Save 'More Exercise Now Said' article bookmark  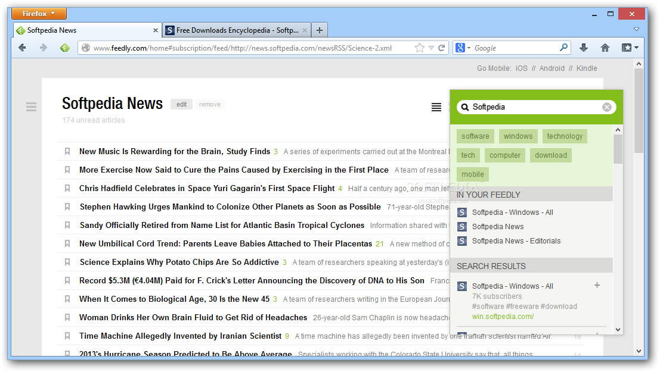[x=67, y=170]
